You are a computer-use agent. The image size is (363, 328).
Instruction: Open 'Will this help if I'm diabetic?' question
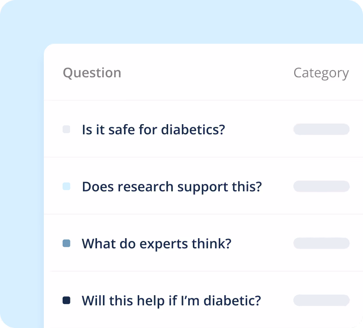[x=171, y=301]
